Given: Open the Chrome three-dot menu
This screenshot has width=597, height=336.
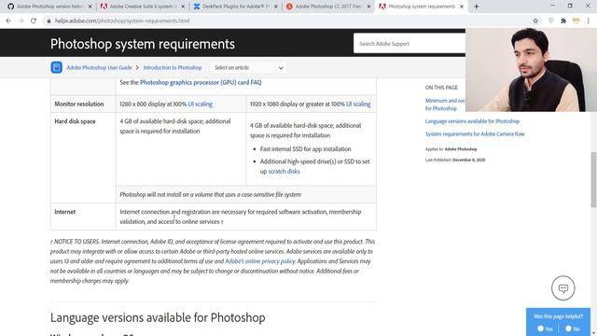Looking at the screenshot, I should point(589,21).
